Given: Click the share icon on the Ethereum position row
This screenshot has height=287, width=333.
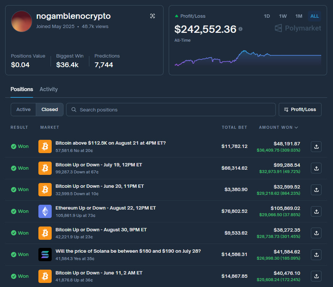Looking at the screenshot, I should (x=316, y=211).
